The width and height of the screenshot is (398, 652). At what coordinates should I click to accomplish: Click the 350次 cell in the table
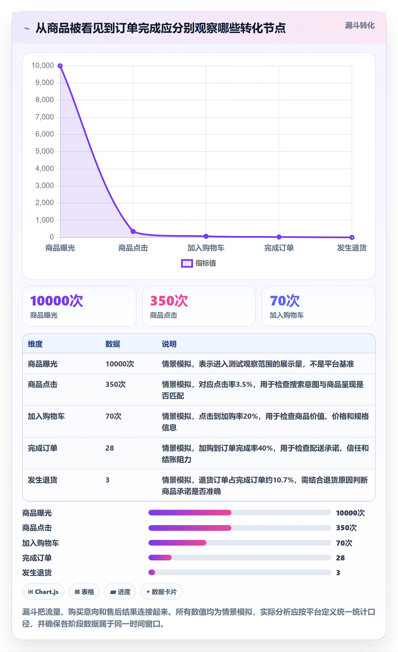[x=116, y=384]
